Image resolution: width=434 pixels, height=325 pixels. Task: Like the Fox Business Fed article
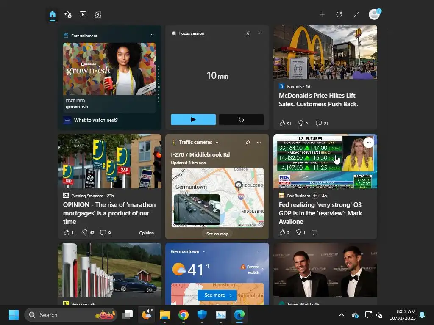tap(284, 233)
